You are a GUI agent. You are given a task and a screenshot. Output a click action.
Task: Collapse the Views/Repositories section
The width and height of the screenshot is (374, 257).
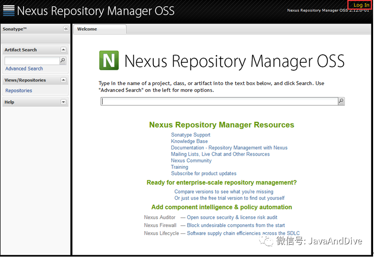63,80
